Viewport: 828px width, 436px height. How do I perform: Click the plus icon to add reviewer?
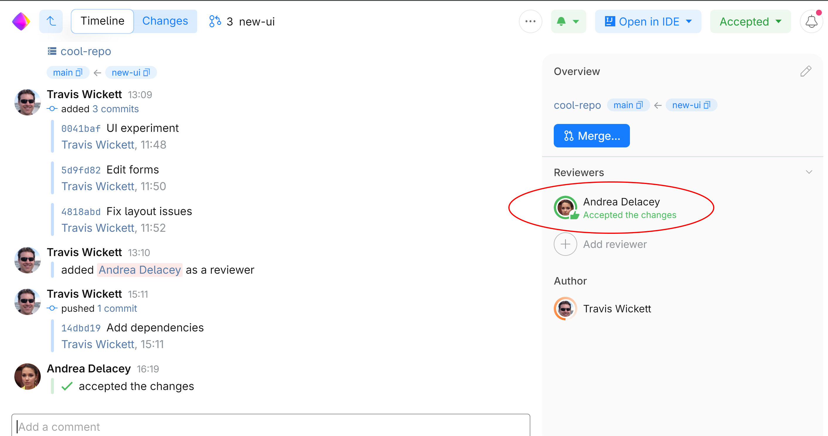pyautogui.click(x=565, y=244)
